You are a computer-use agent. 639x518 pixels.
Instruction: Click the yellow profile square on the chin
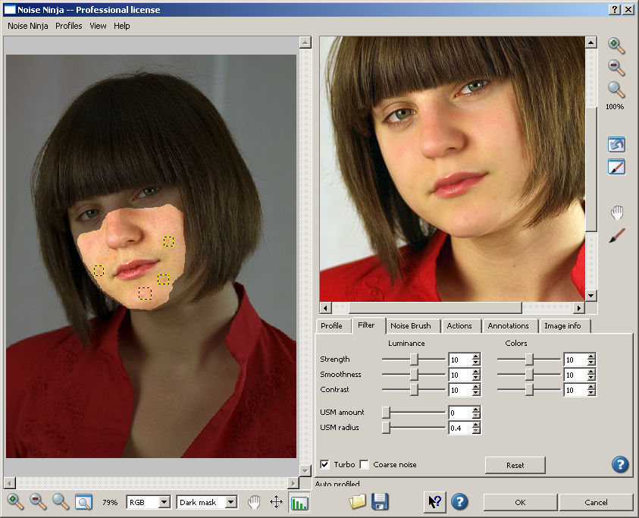coord(145,293)
